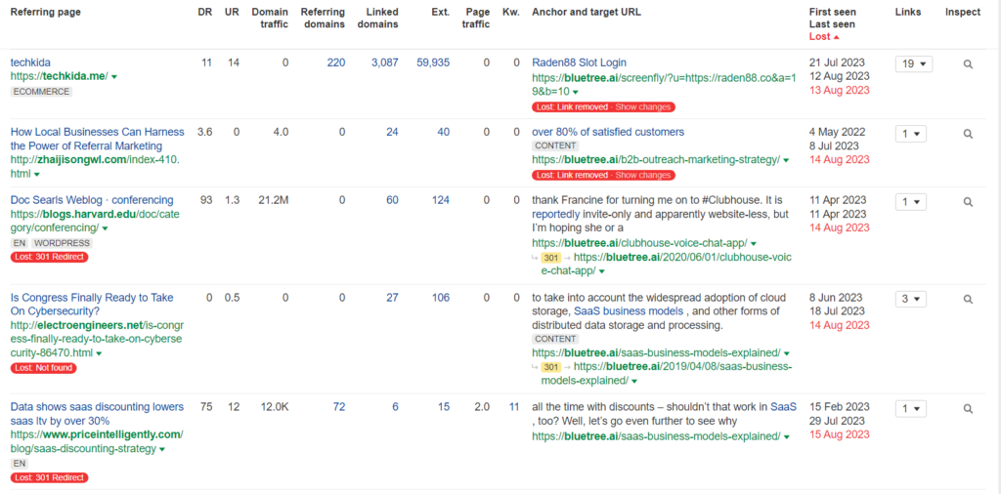
Task: Click the WORDPRESS tag in Harvard row
Action: [62, 243]
